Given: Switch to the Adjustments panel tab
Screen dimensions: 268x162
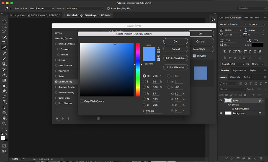Looking at the screenshot, I should 239,70.
